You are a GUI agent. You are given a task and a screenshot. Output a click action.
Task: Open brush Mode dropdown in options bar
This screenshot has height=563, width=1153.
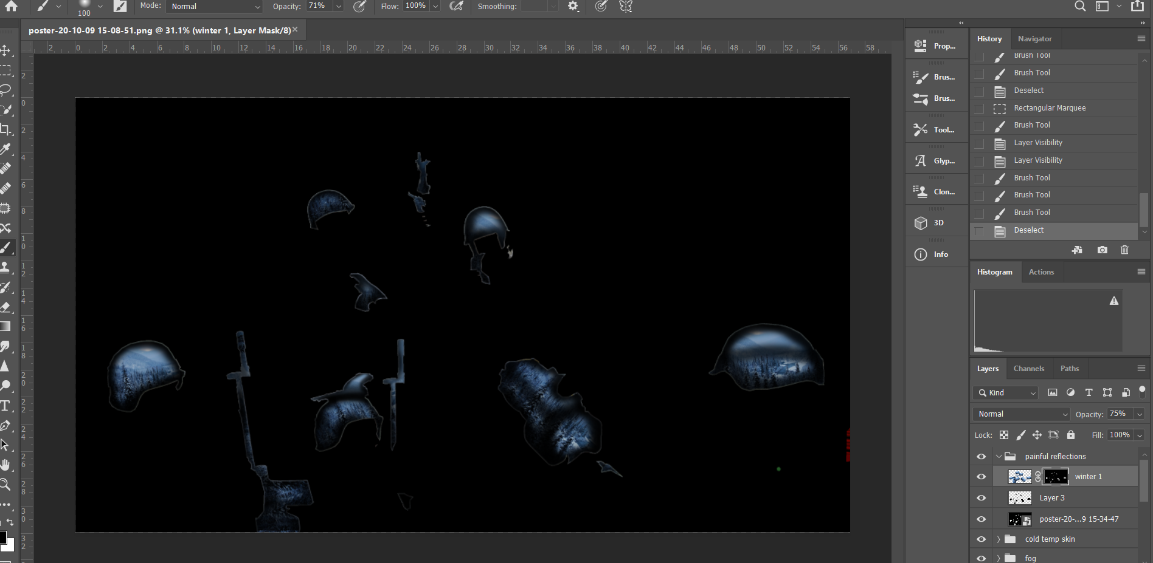215,6
